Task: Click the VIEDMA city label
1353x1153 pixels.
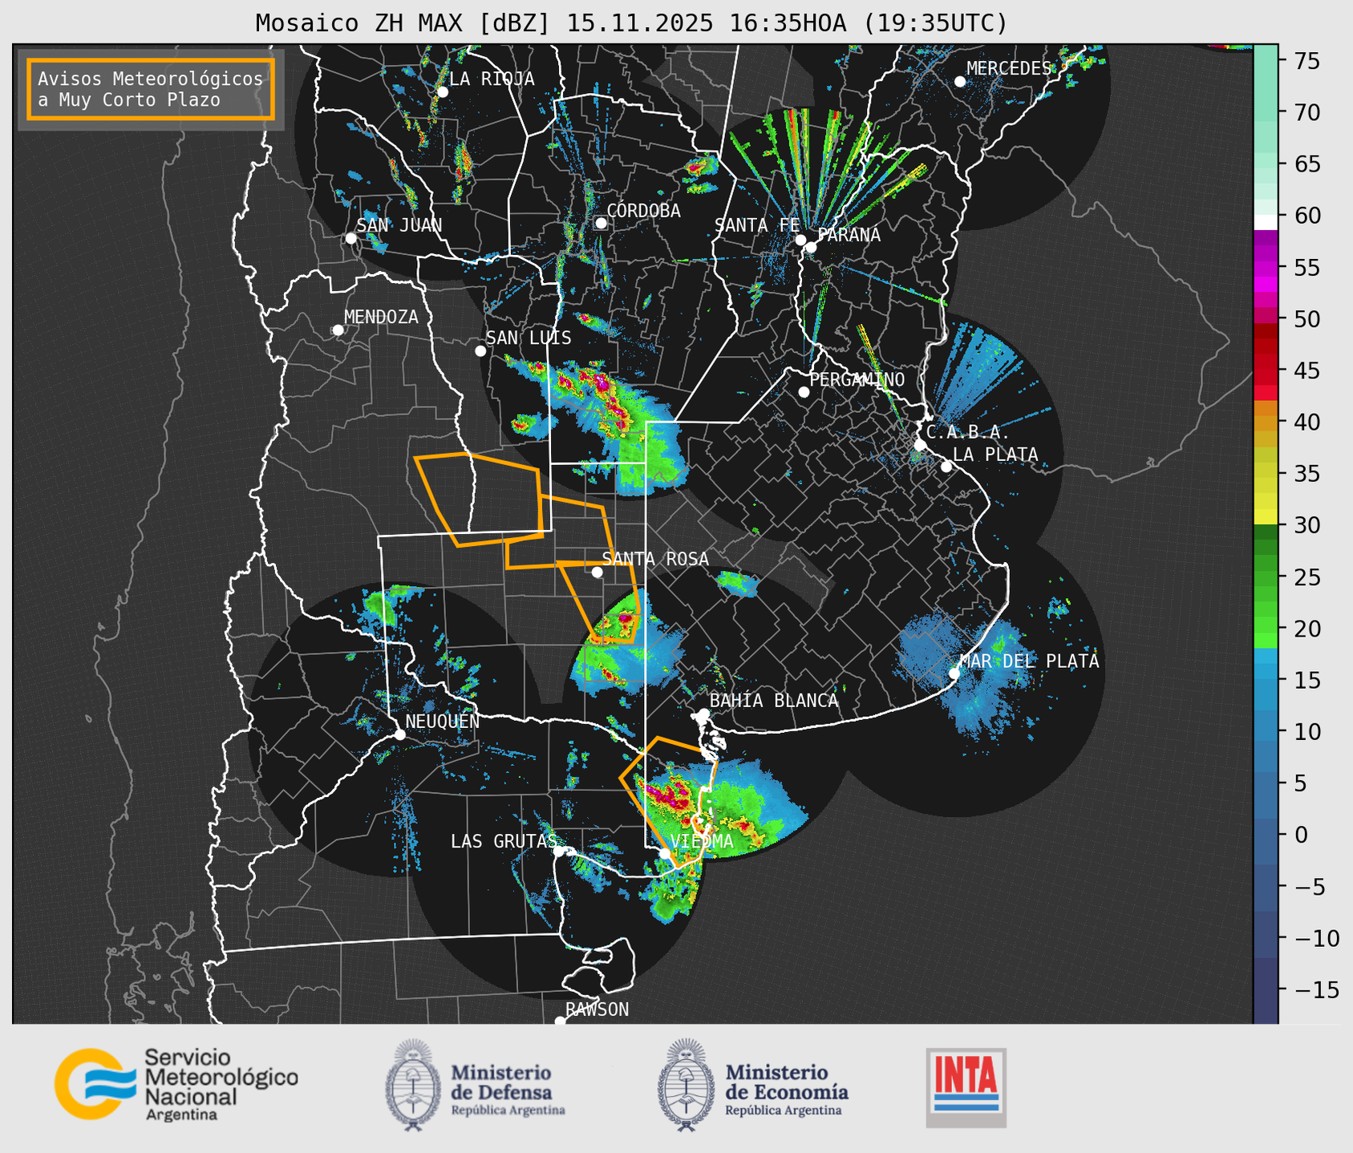Action: [702, 841]
